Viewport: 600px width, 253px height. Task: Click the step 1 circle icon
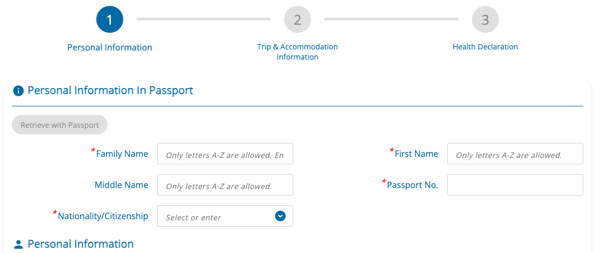[x=110, y=20]
